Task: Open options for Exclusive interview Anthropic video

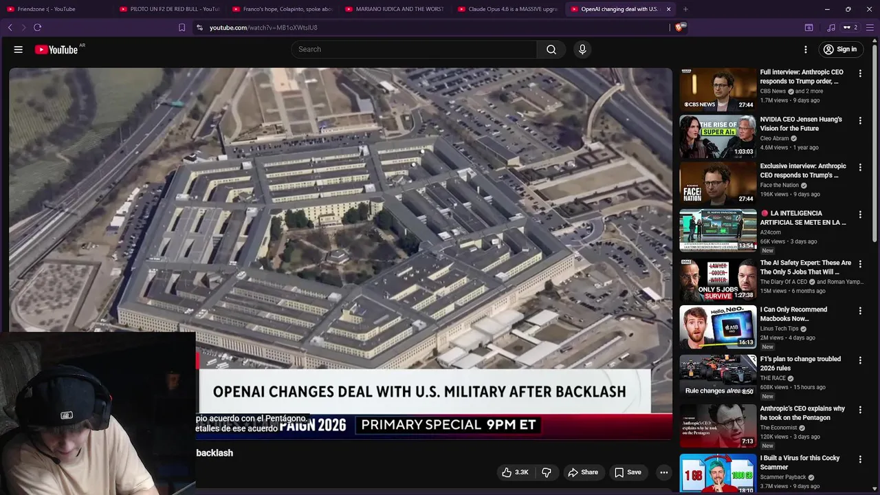Action: 860,167
